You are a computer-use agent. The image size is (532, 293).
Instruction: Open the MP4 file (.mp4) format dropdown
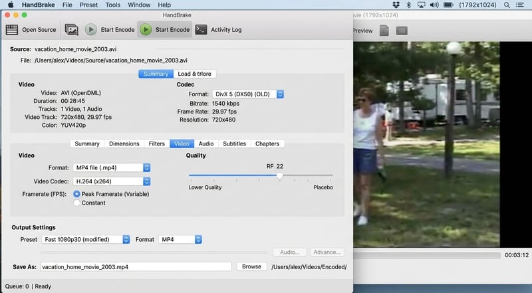(x=112, y=167)
